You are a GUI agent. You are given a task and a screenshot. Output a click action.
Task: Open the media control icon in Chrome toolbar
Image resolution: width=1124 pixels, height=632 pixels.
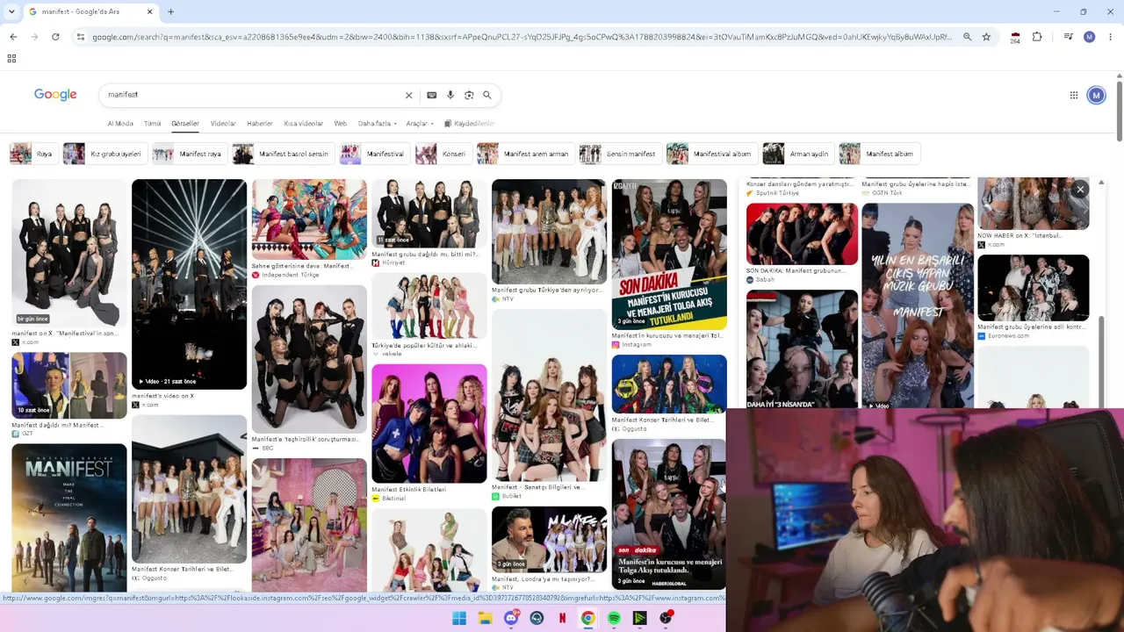point(1068,37)
